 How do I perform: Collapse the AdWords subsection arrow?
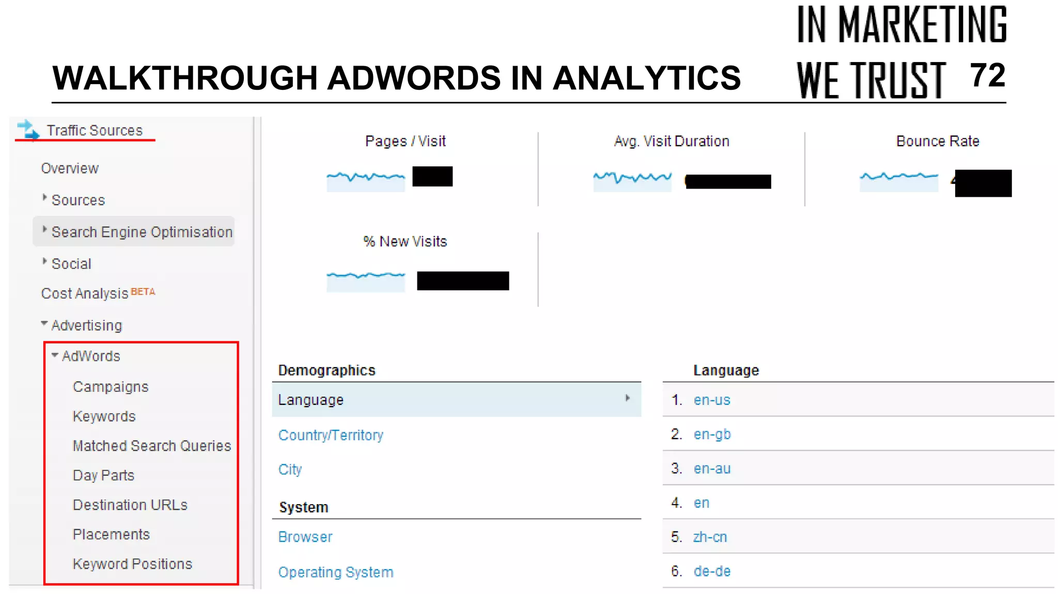pyautogui.click(x=55, y=355)
